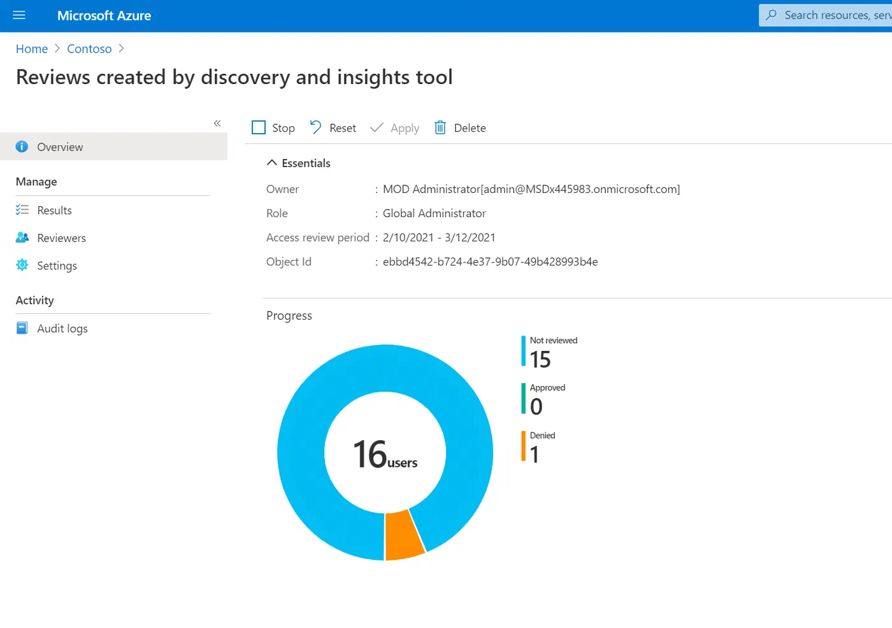Click the green Approved legend bar
Viewport: 892px width, 628px height.
click(x=524, y=399)
